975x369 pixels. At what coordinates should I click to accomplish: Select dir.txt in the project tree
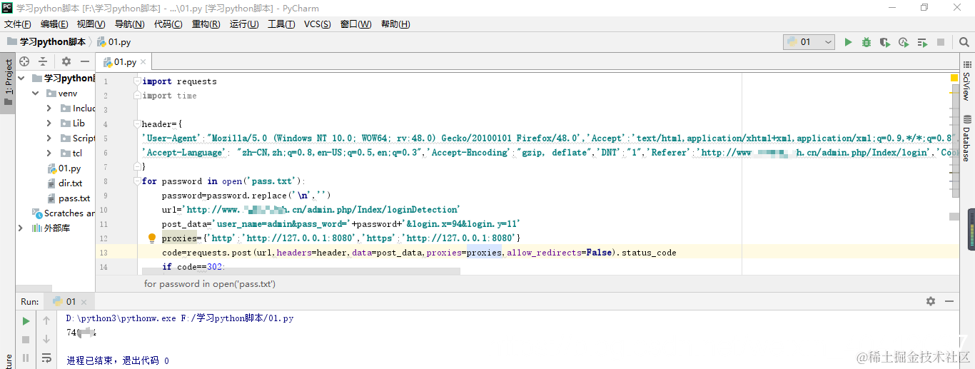pyautogui.click(x=64, y=183)
